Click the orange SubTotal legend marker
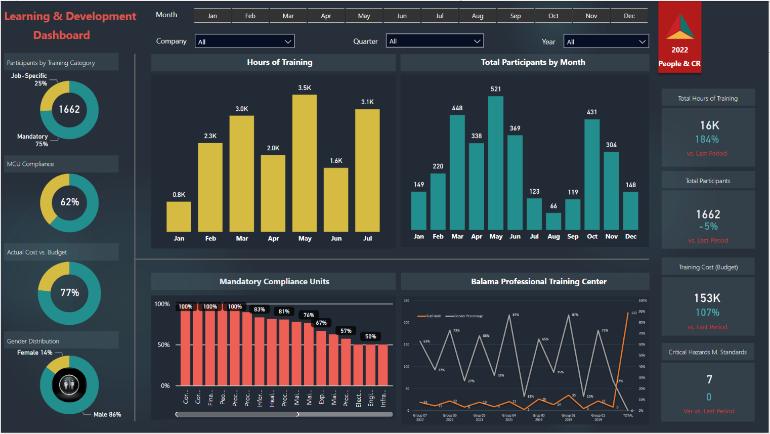The height and width of the screenshot is (434, 770). click(x=421, y=316)
